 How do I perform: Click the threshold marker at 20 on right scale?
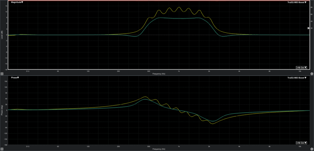(308, 28)
